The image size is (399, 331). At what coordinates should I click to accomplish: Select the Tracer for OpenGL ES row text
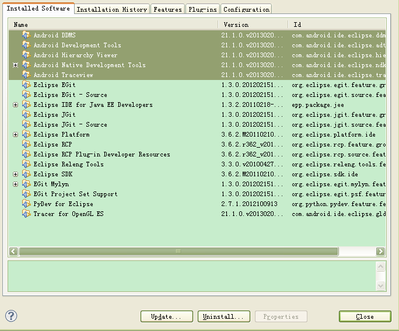68,214
